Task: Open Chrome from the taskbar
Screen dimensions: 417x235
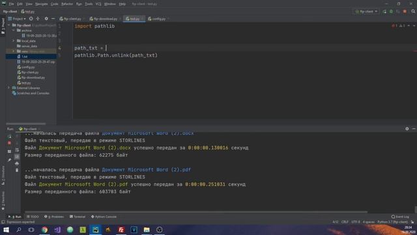Action: coord(44,230)
